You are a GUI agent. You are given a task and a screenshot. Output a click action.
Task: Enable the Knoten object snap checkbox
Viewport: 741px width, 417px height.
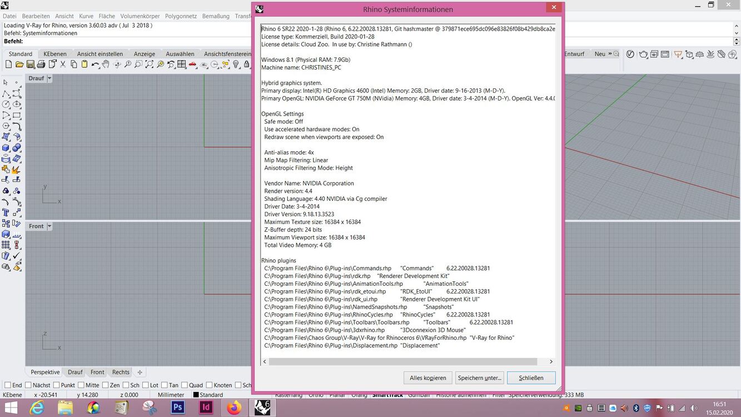point(210,385)
